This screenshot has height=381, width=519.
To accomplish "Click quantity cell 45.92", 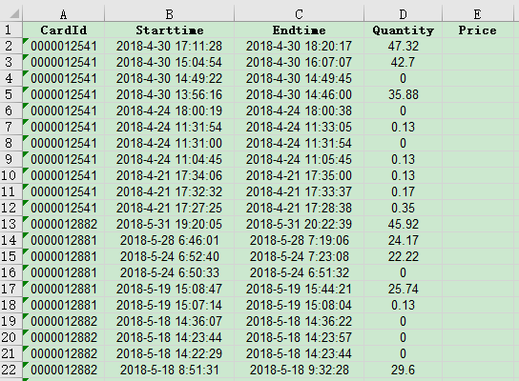I will pos(403,224).
